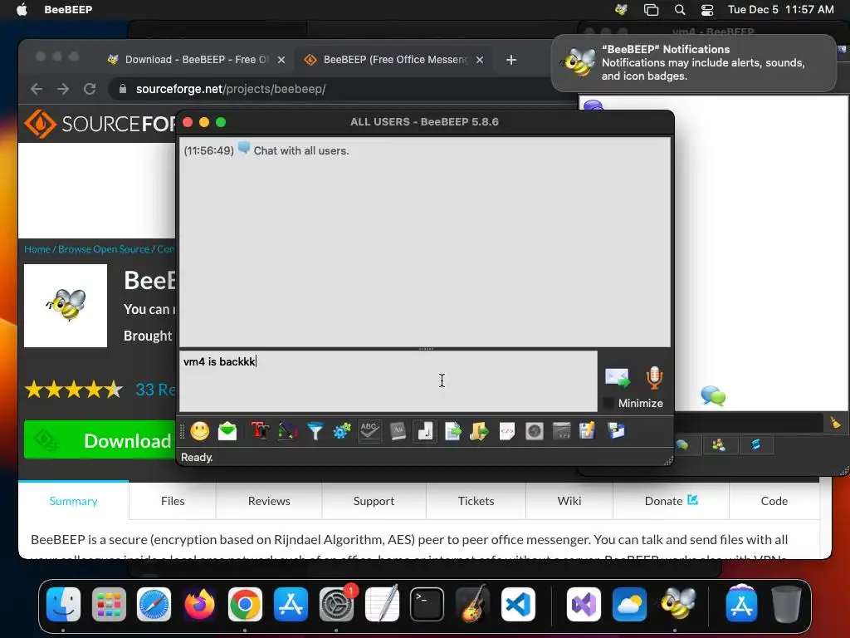This screenshot has width=850, height=638.
Task: Click the BeeBEEP bee menu bar status icon
Action: point(621,9)
